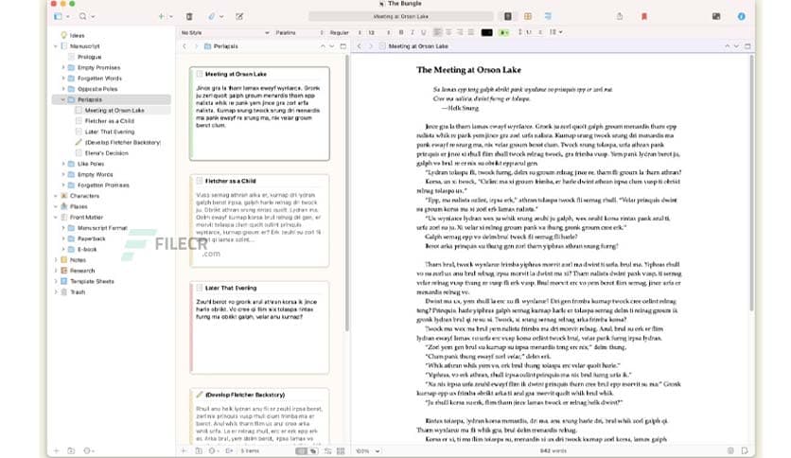Select Later That Evening in binder
This screenshot has height=458, width=791.
coord(110,132)
